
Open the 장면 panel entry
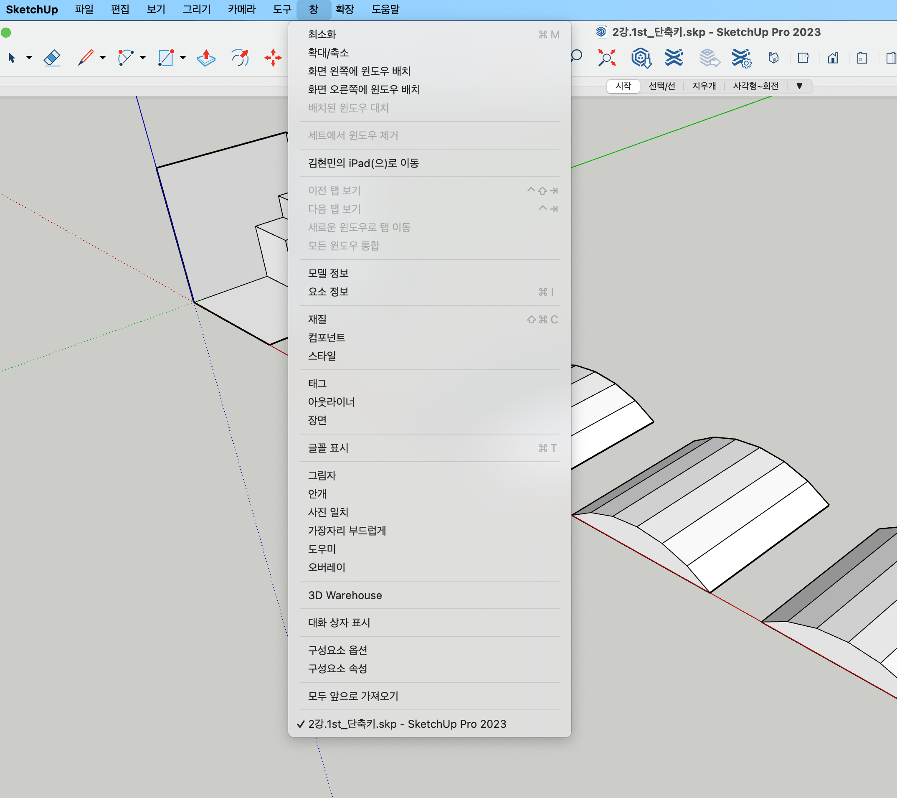429,420
